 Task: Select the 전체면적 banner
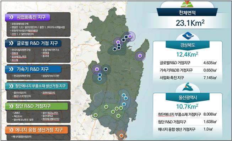click(x=187, y=12)
